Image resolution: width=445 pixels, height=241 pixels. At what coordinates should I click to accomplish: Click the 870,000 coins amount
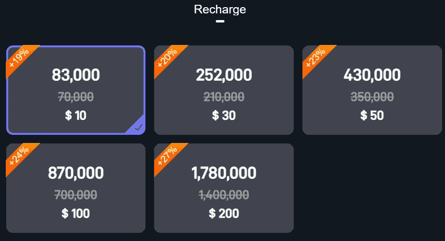pyautogui.click(x=76, y=173)
